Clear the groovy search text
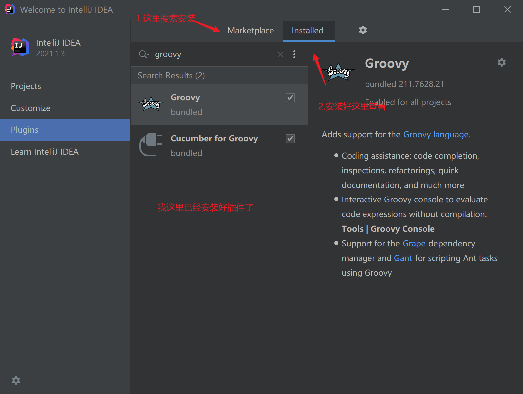 (280, 54)
